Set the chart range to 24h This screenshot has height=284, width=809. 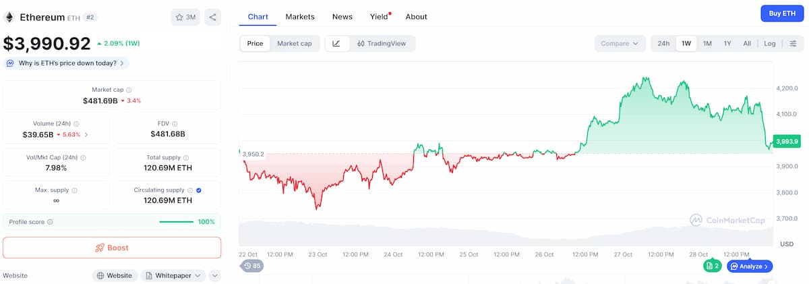(663, 44)
